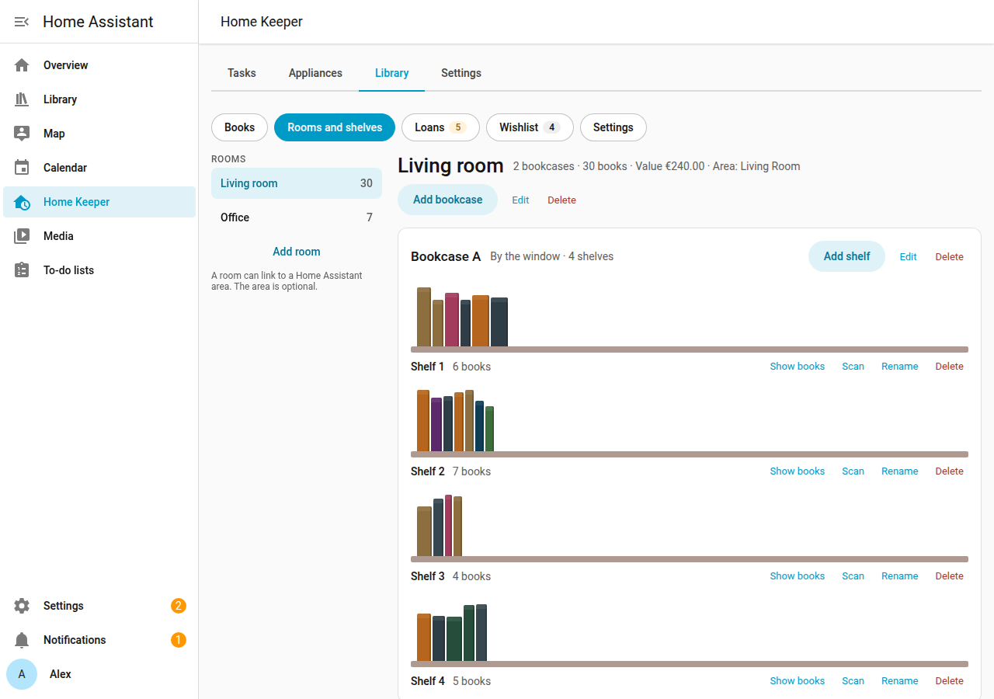
Task: Click the Add bookcase button
Action: coord(447,200)
